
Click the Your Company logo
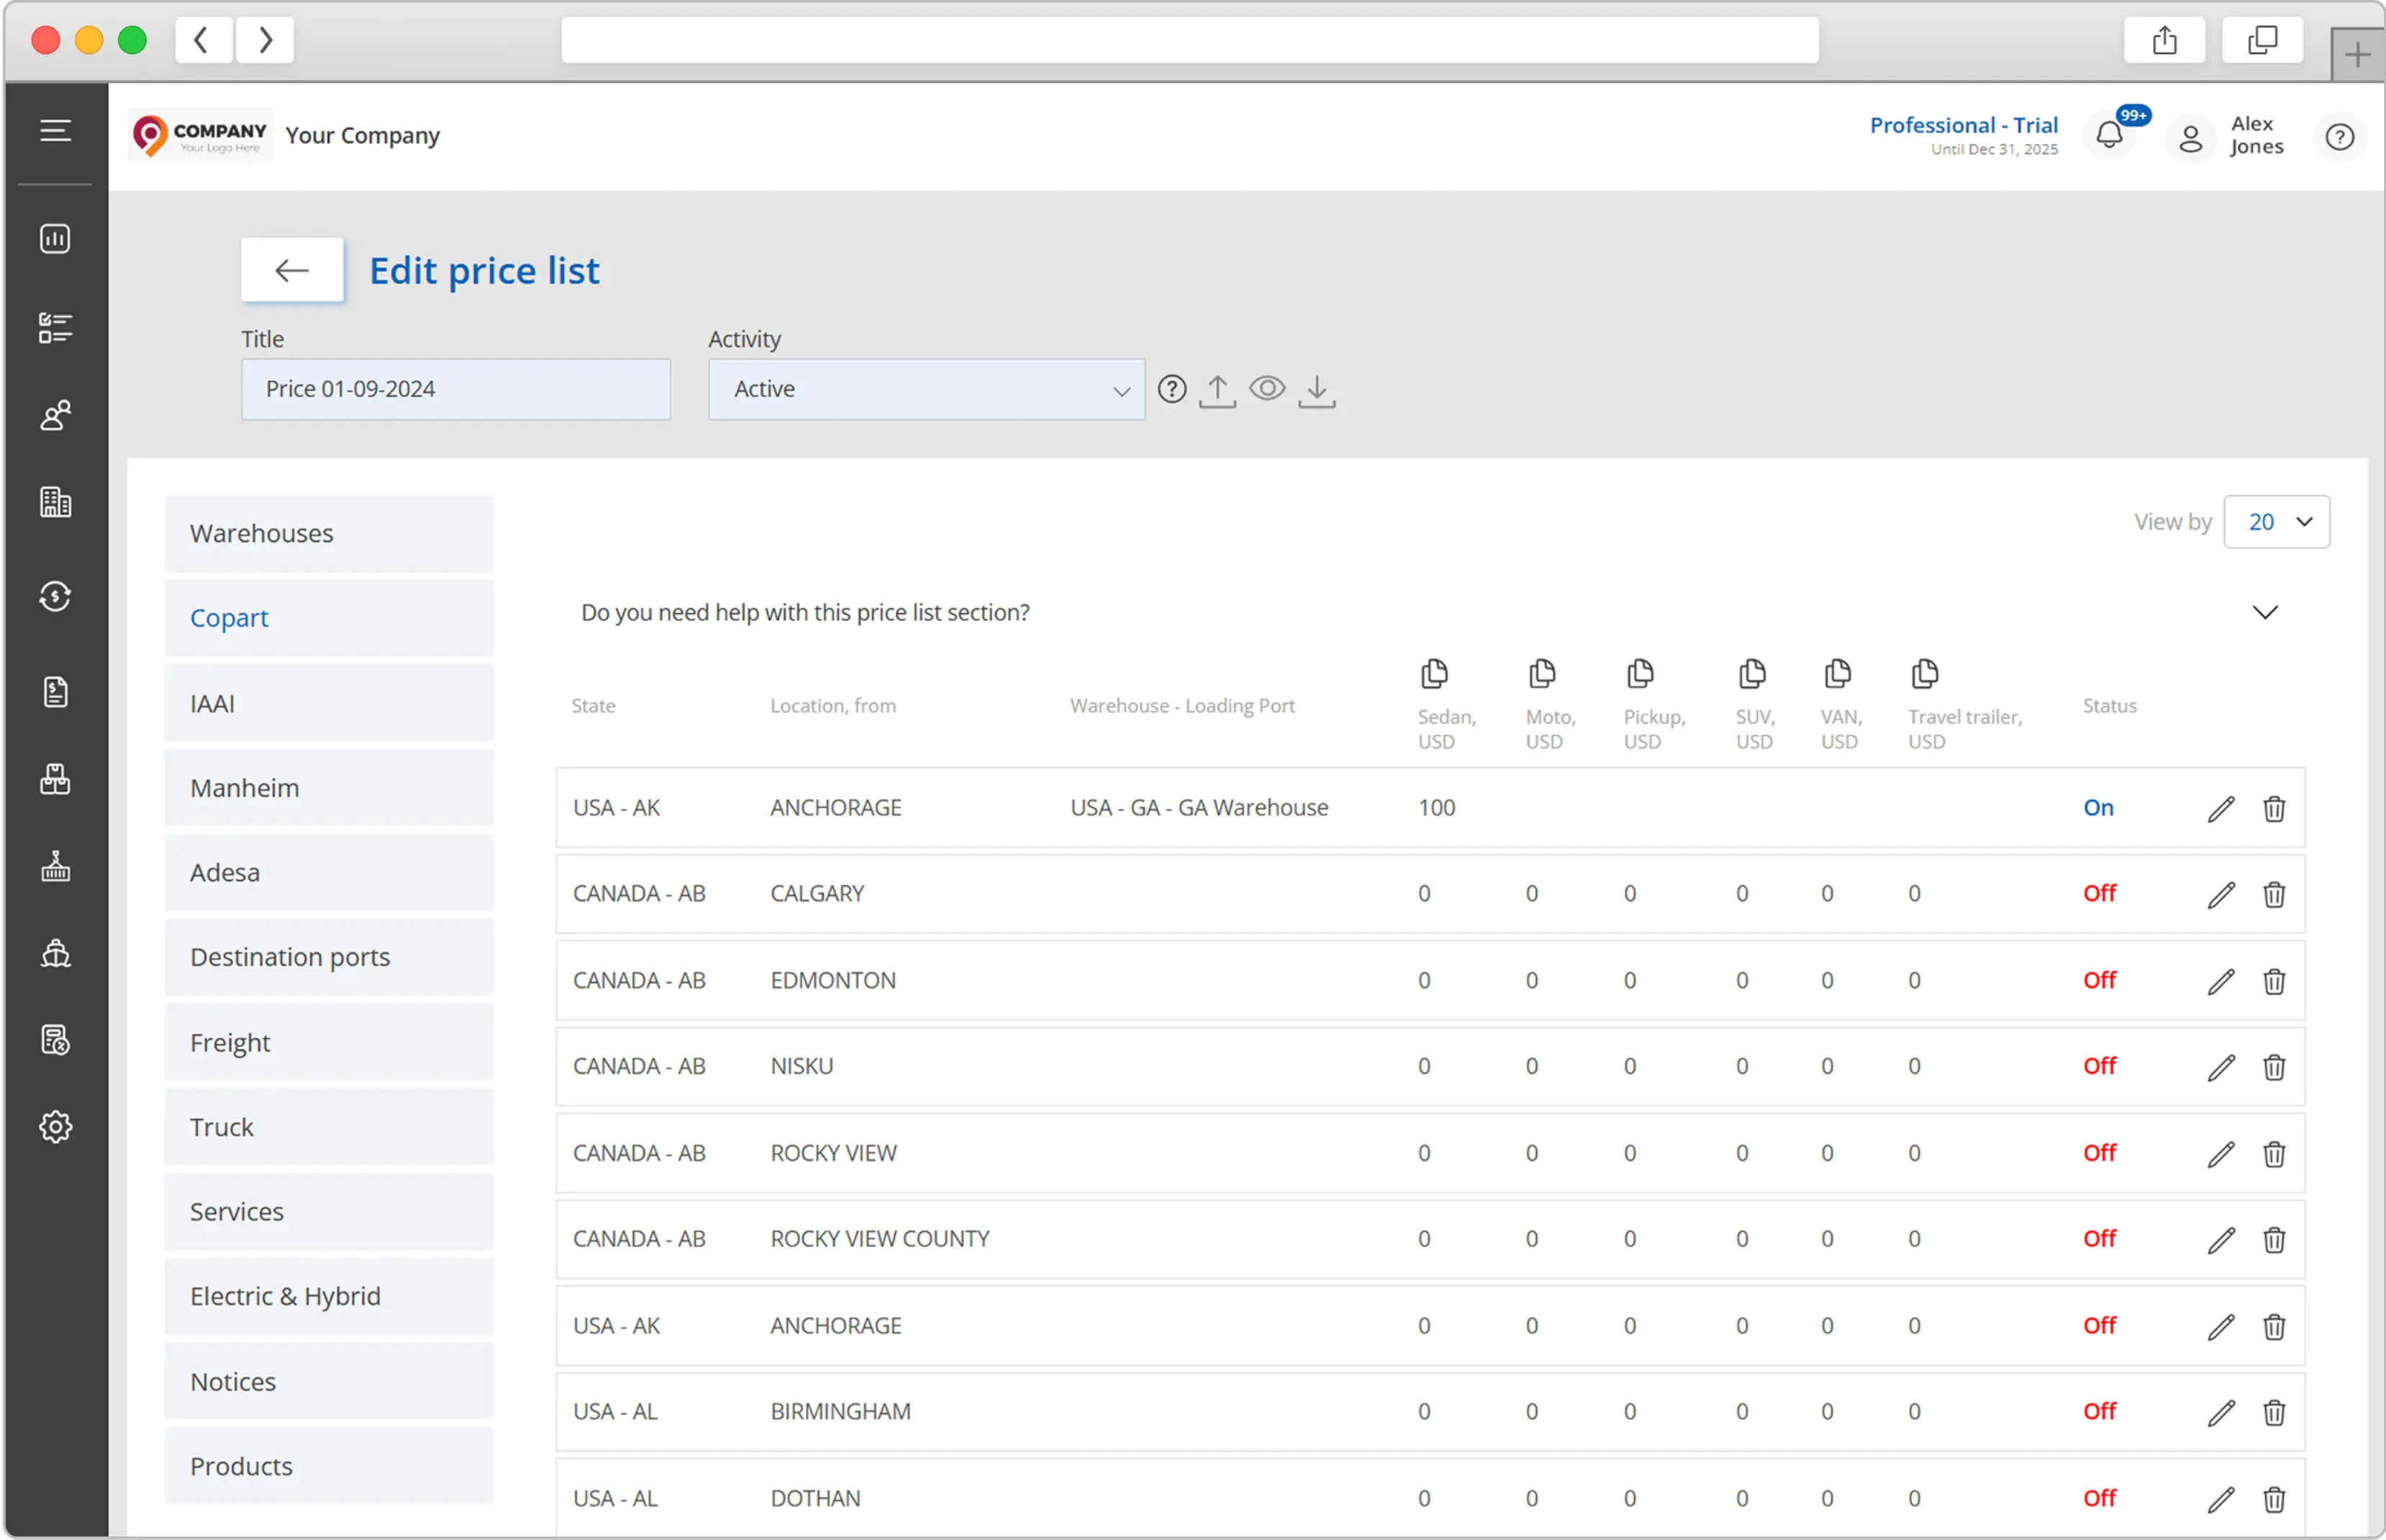coord(200,135)
